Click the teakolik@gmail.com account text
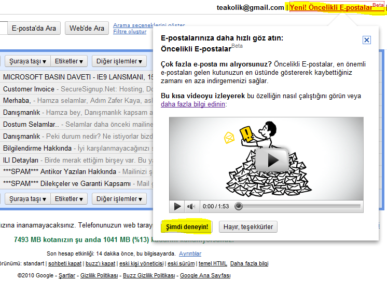Viewport: 387px width, 281px height. click(x=250, y=8)
